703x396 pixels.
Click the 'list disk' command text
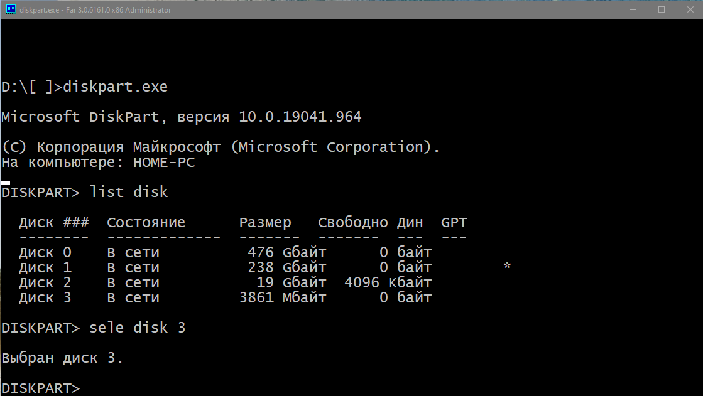click(x=129, y=192)
